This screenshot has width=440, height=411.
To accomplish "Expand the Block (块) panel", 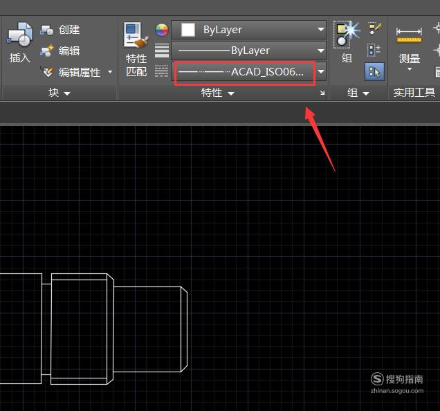I will (59, 93).
